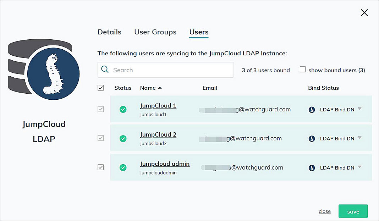Image resolution: width=379 pixels, height=221 pixels.
Task: Click the close link
Action: (x=324, y=211)
